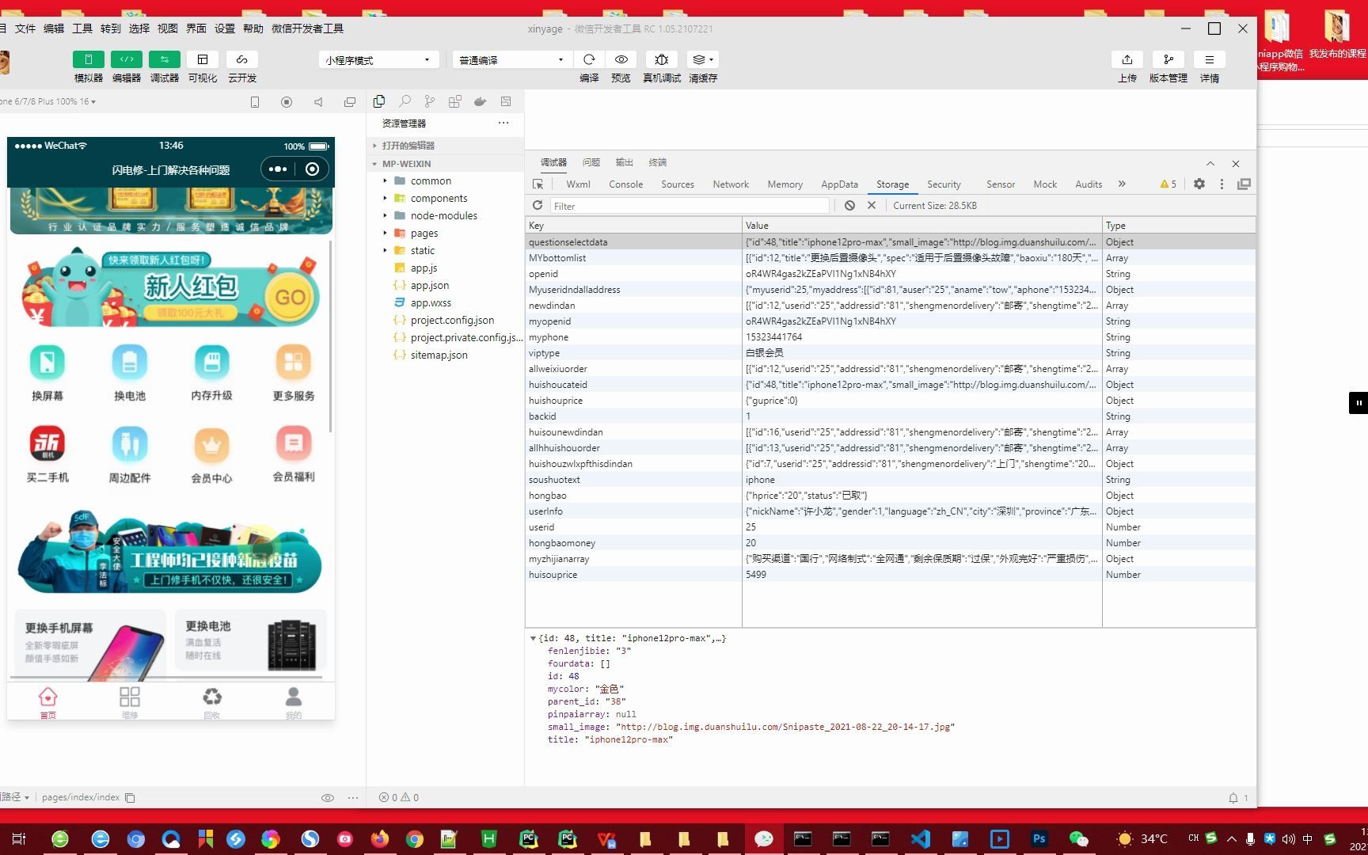1368x855 pixels.
Task: Open the 普通编译 compile mode dropdown
Action: click(x=511, y=59)
